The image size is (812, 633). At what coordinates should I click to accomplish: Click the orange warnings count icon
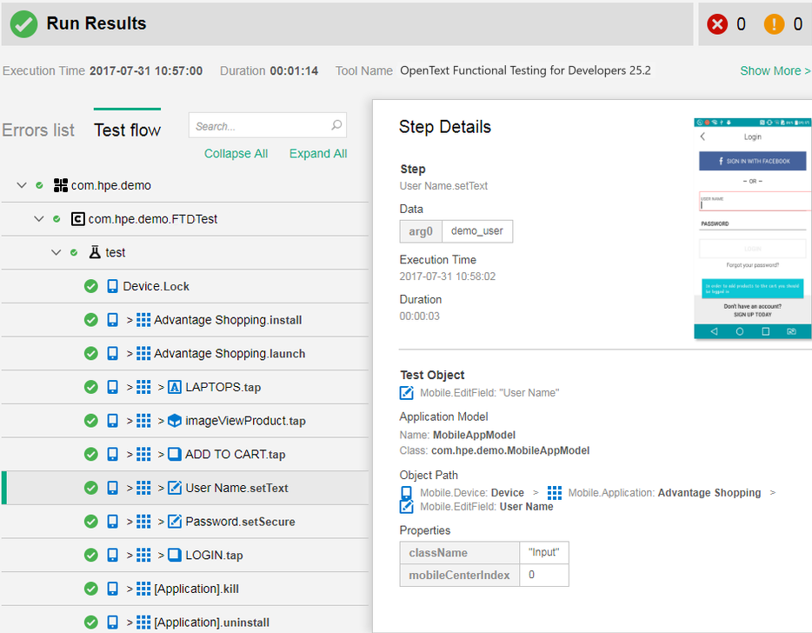pos(774,24)
